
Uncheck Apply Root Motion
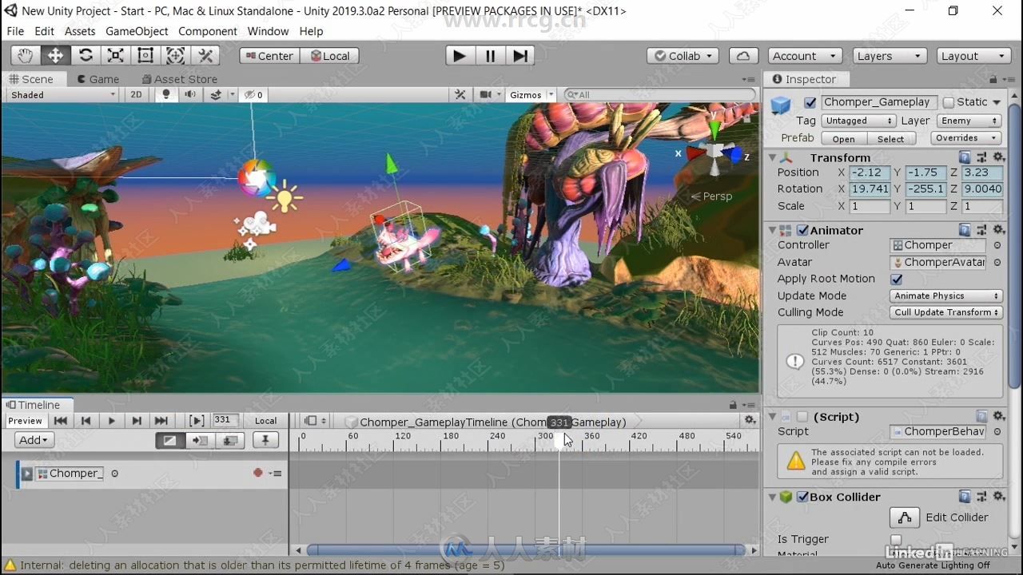coord(896,279)
